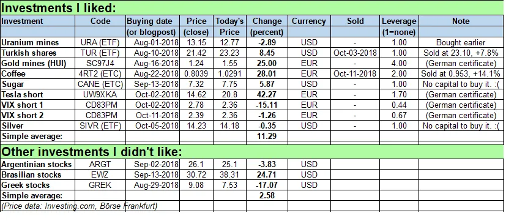
Task: Click the Coffee price cell 0.8039
Action: pos(197,73)
